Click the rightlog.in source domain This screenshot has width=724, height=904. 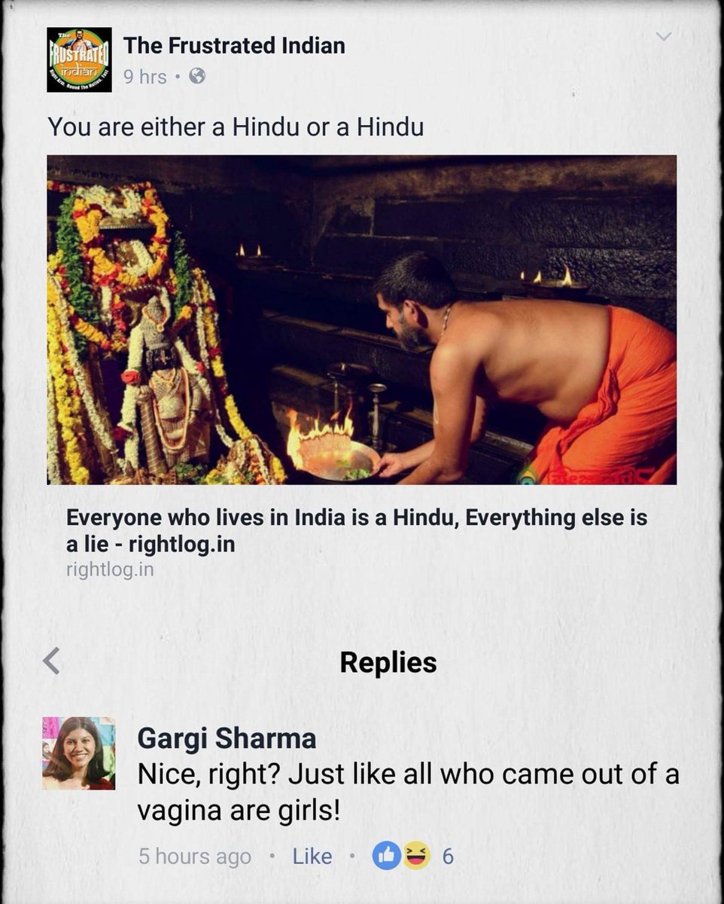[x=110, y=569]
